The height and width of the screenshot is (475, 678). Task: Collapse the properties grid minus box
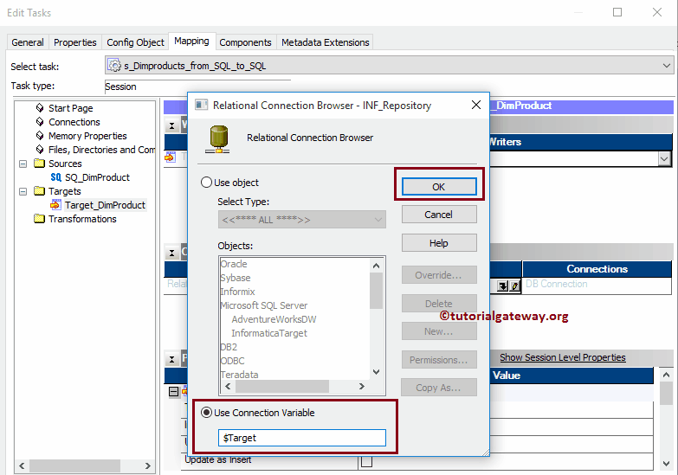point(173,392)
